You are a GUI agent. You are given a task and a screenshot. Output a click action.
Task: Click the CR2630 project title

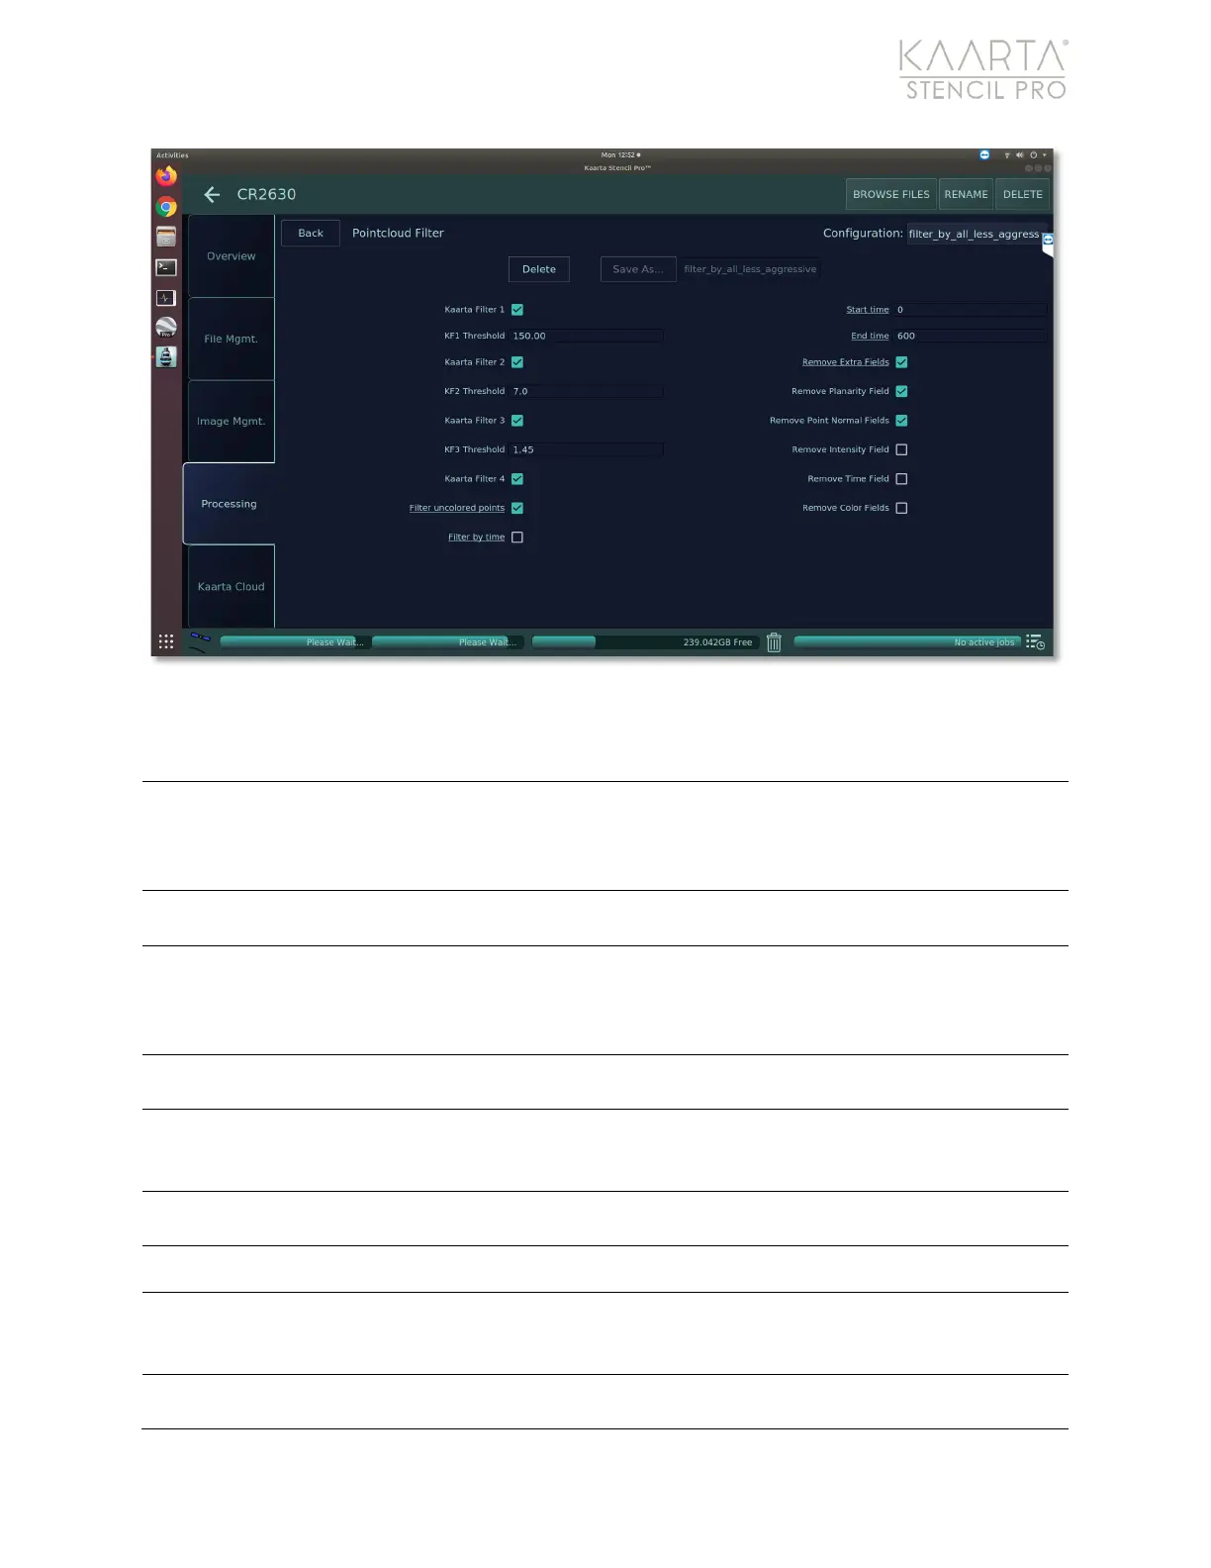tap(266, 195)
